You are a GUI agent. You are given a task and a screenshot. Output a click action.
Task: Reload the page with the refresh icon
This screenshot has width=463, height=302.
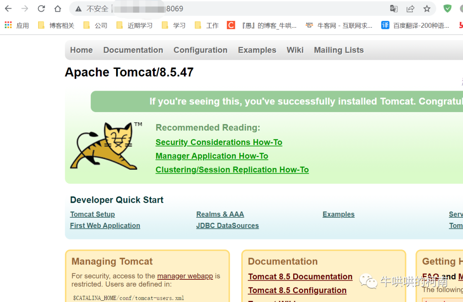pyautogui.click(x=41, y=9)
